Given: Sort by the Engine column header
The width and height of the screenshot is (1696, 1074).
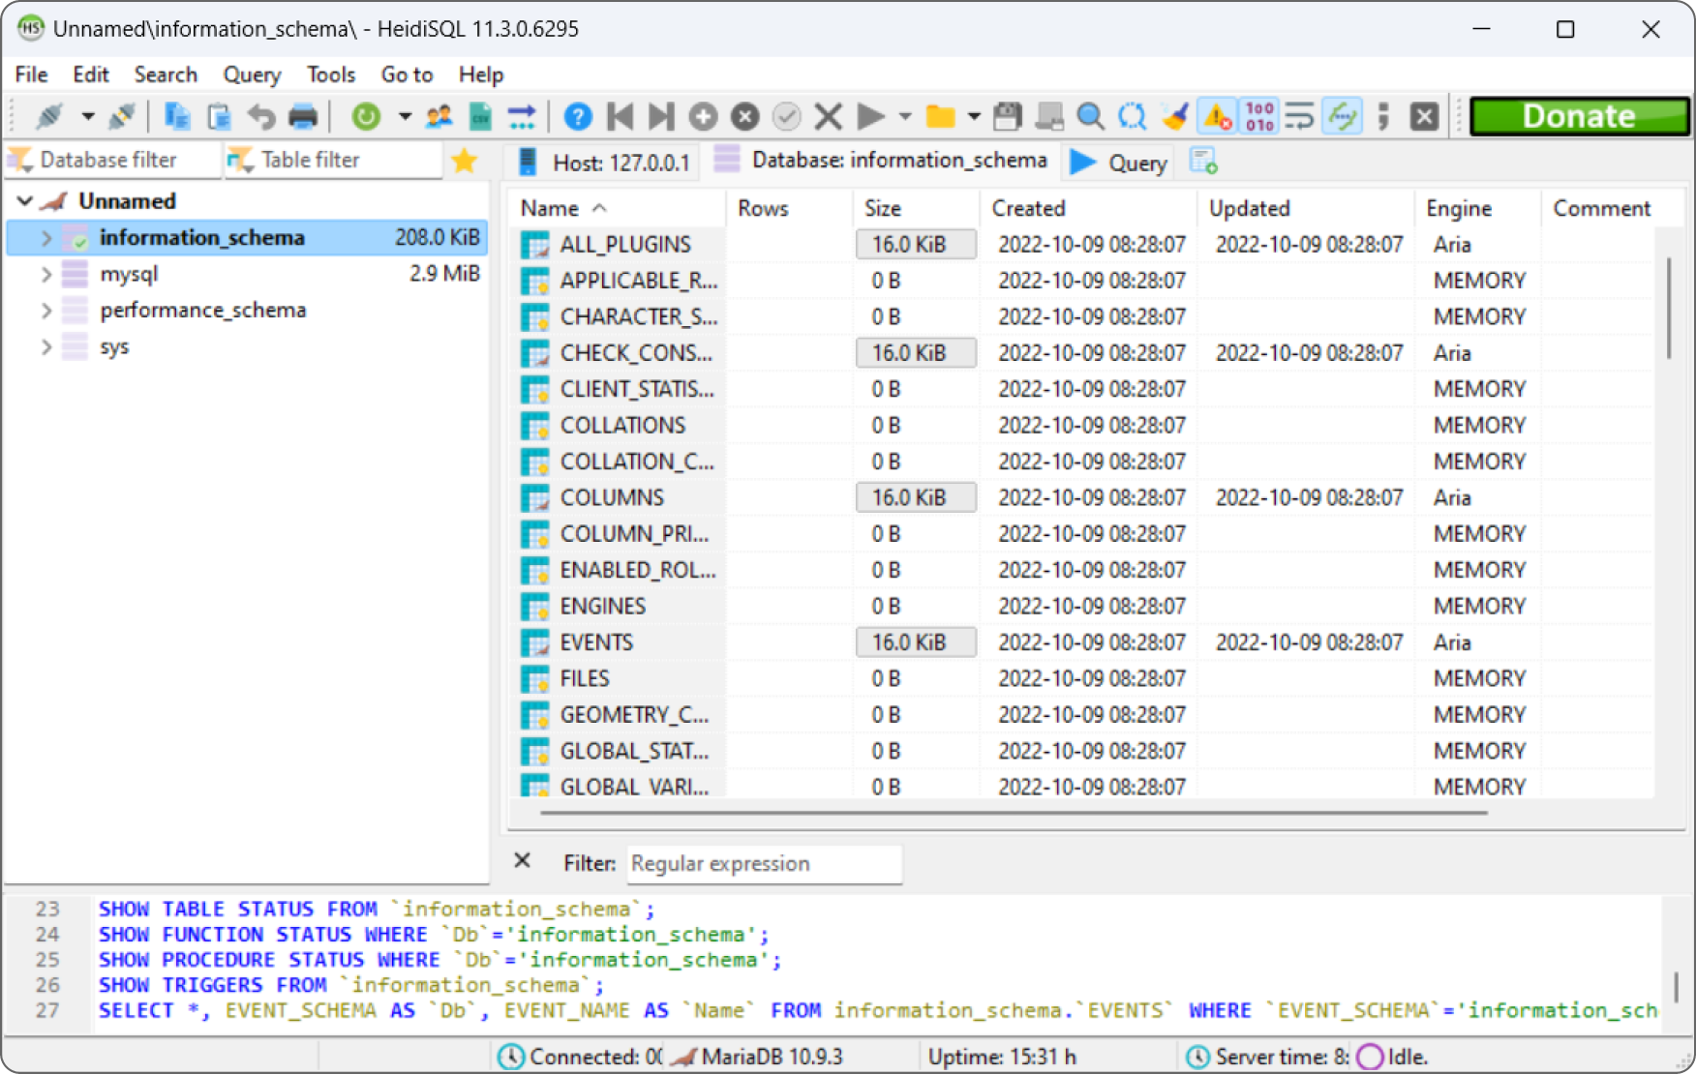Looking at the screenshot, I should tap(1477, 209).
